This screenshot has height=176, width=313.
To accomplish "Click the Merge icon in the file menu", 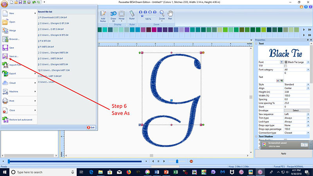I will point(5,31).
